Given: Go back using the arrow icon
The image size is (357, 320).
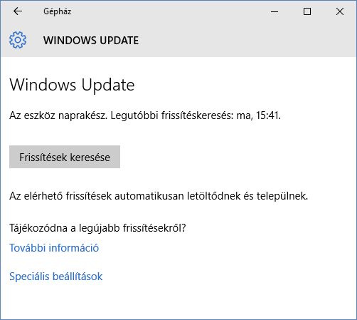Looking at the screenshot, I should (18, 11).
